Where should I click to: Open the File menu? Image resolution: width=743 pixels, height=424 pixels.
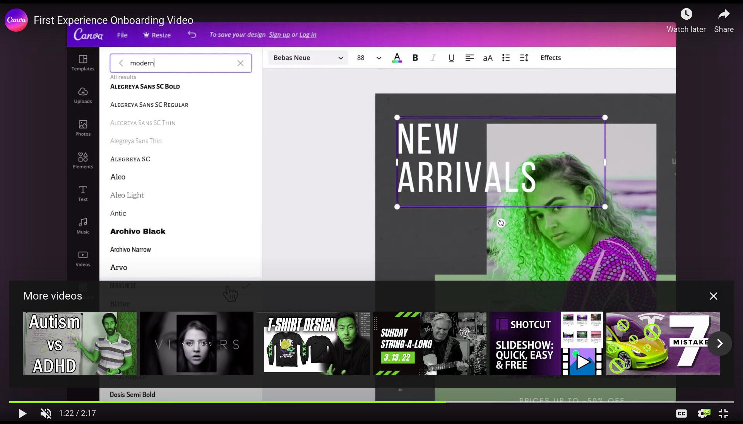click(x=122, y=35)
